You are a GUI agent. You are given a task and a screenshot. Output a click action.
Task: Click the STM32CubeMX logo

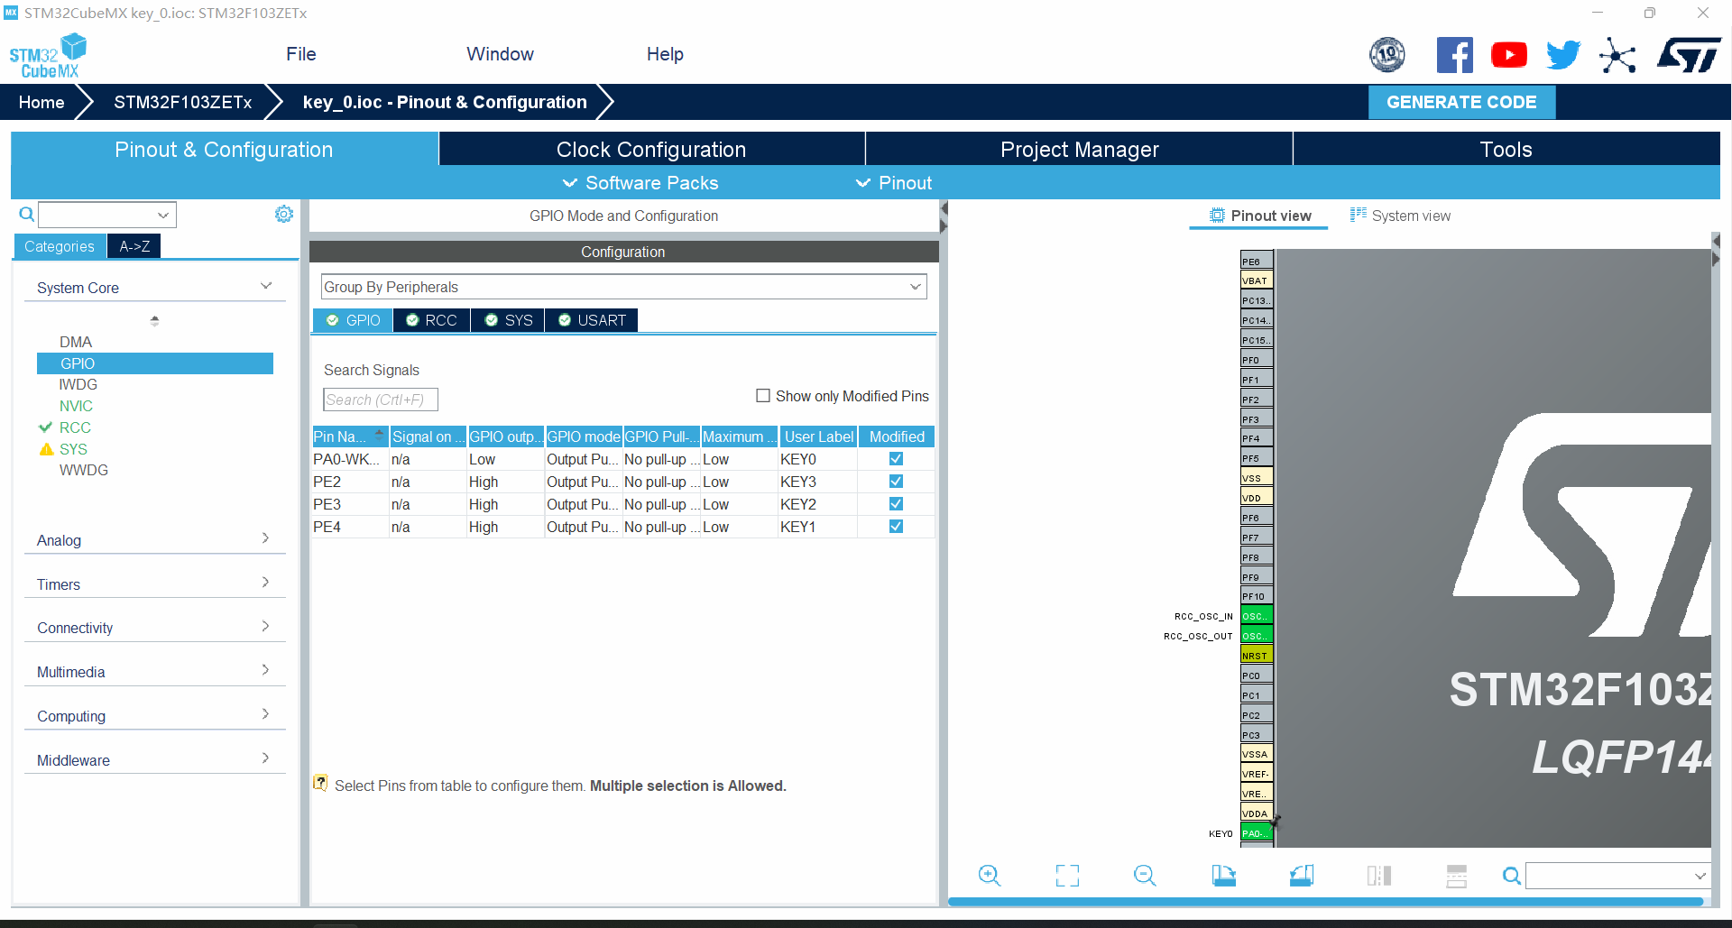click(x=48, y=56)
